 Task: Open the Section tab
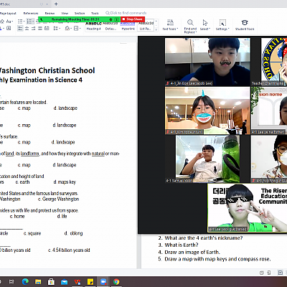[x=80, y=13]
